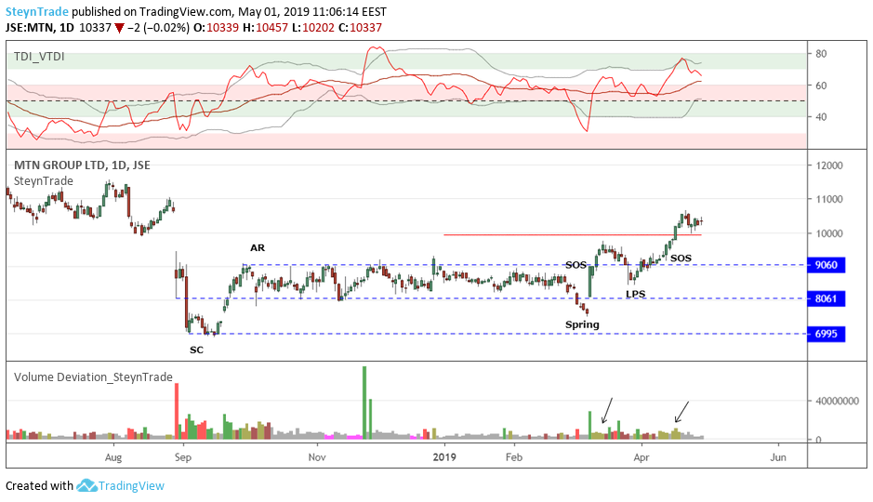873x502 pixels.
Task: Select the MTN GROUP LTD, 1D, JSE title
Action: 82,165
